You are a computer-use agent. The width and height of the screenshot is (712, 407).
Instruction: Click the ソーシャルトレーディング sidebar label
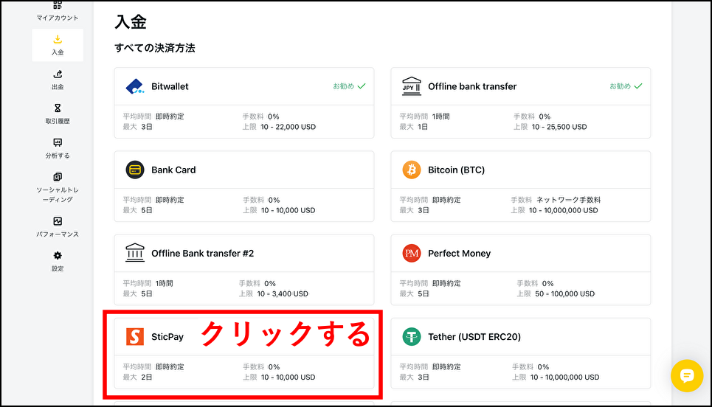(x=58, y=195)
